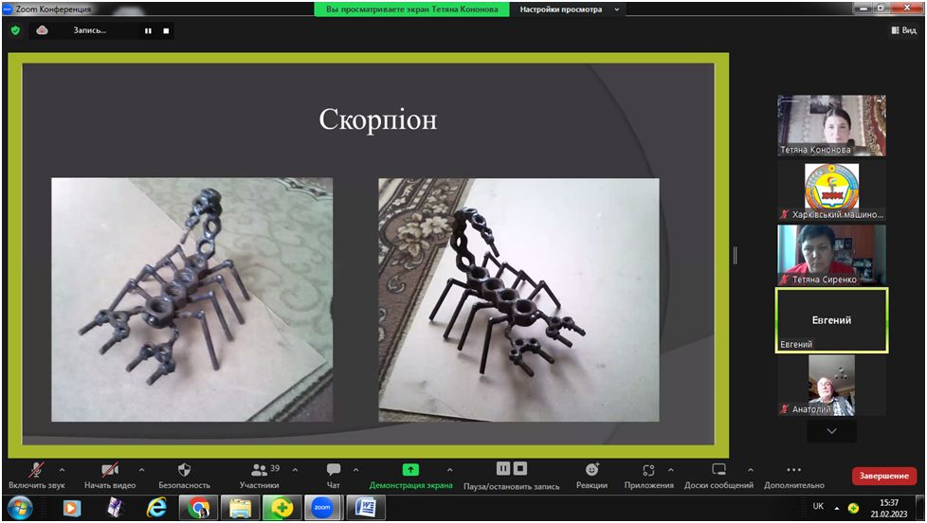Open the Windows Start menu
Image resolution: width=927 pixels, height=523 pixels.
click(x=20, y=508)
